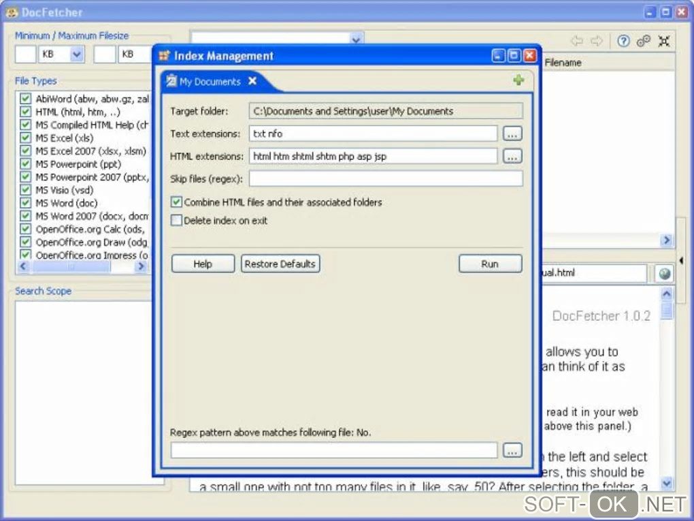Image resolution: width=694 pixels, height=521 pixels.
Task: Click the Text extensions field
Action: 373,133
